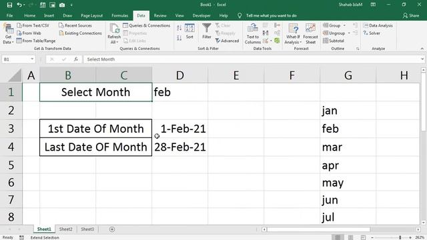Choose From Table/Range
This screenshot has width=427, height=240.
[x=36, y=41]
